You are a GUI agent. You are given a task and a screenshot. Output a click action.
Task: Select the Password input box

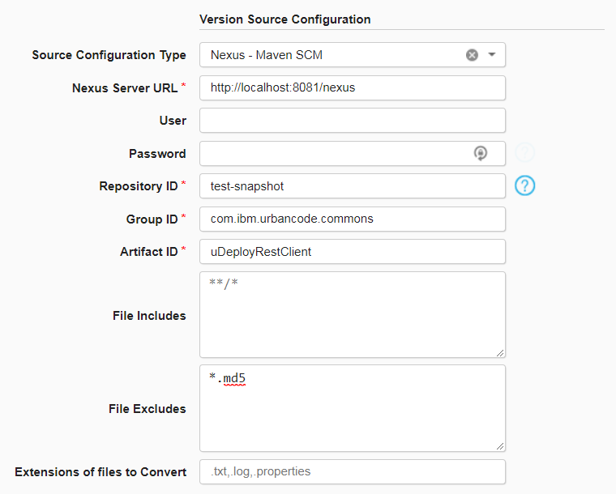332,153
